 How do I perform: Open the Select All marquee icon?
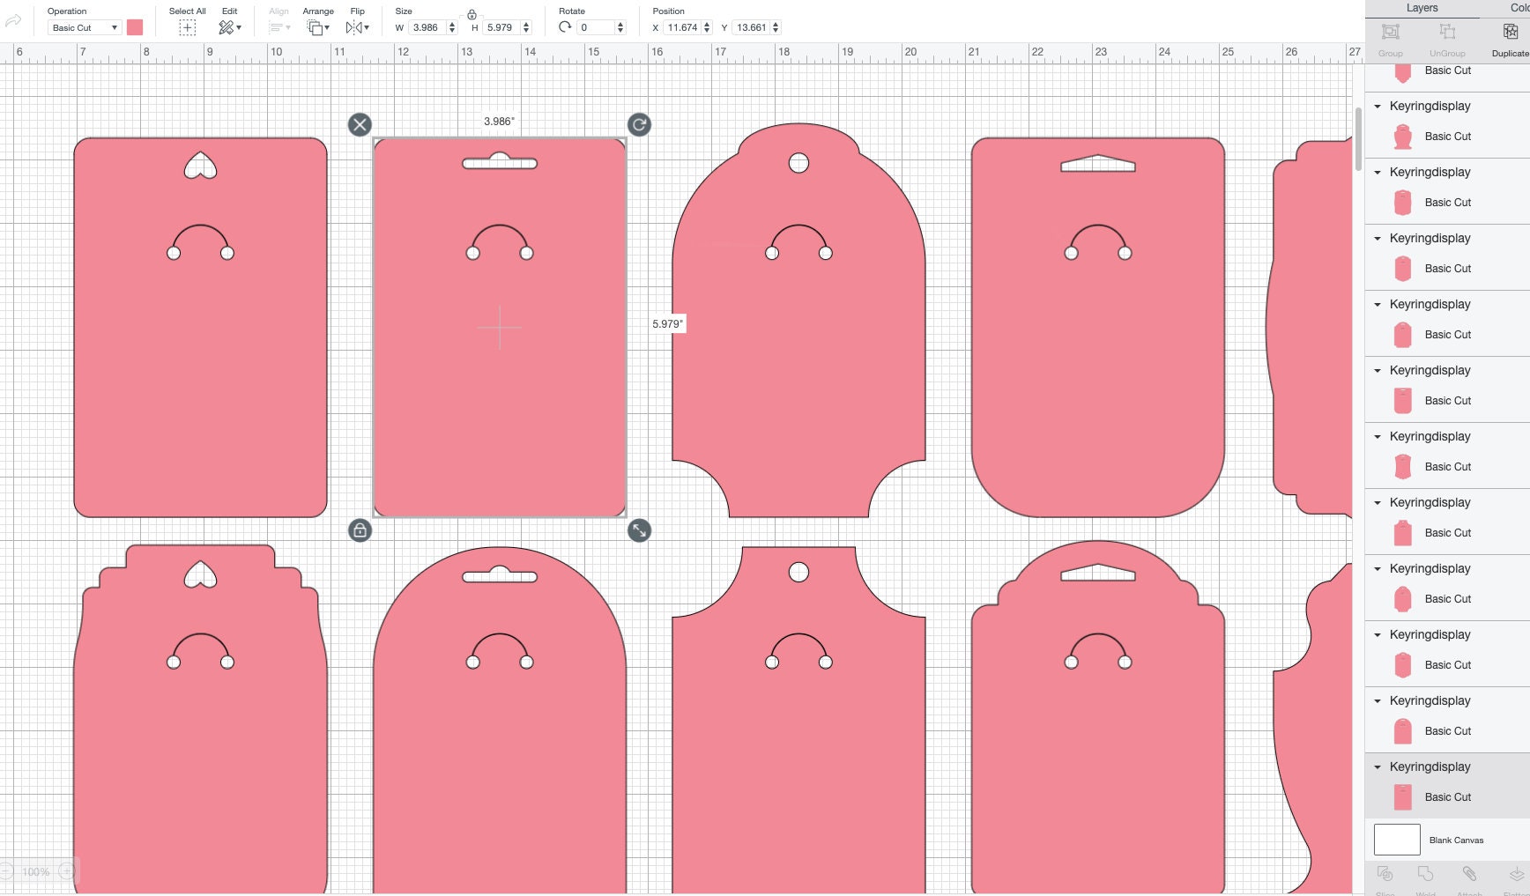(x=187, y=27)
